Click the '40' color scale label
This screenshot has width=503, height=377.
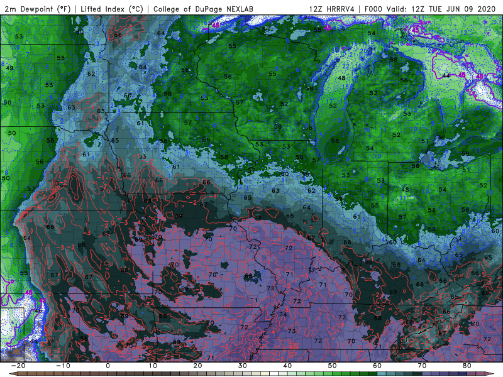[287, 366]
